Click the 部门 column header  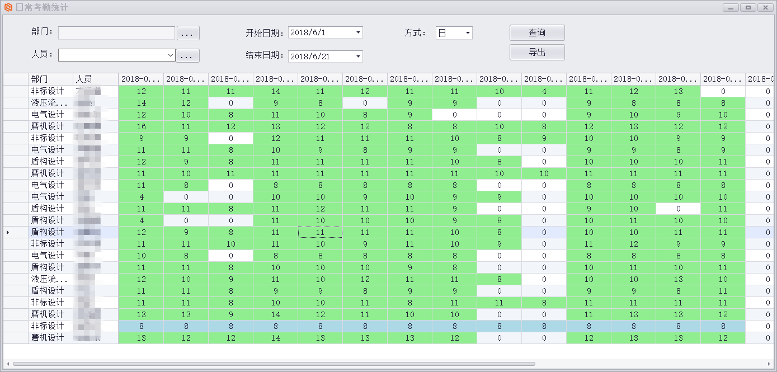50,79
